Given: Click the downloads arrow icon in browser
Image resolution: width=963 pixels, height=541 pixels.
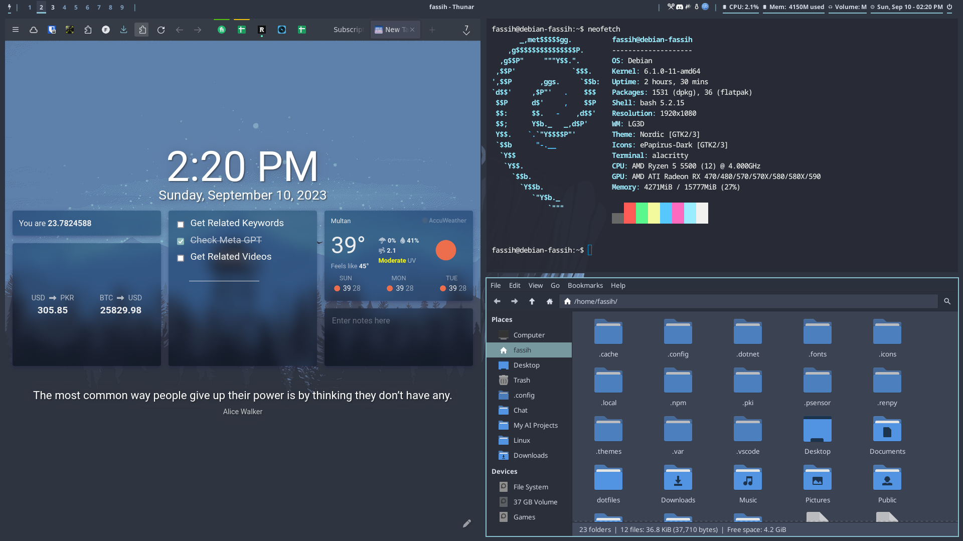Looking at the screenshot, I should click(x=123, y=30).
